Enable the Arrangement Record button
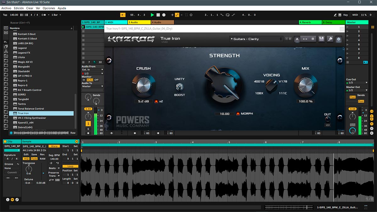 (x=164, y=15)
